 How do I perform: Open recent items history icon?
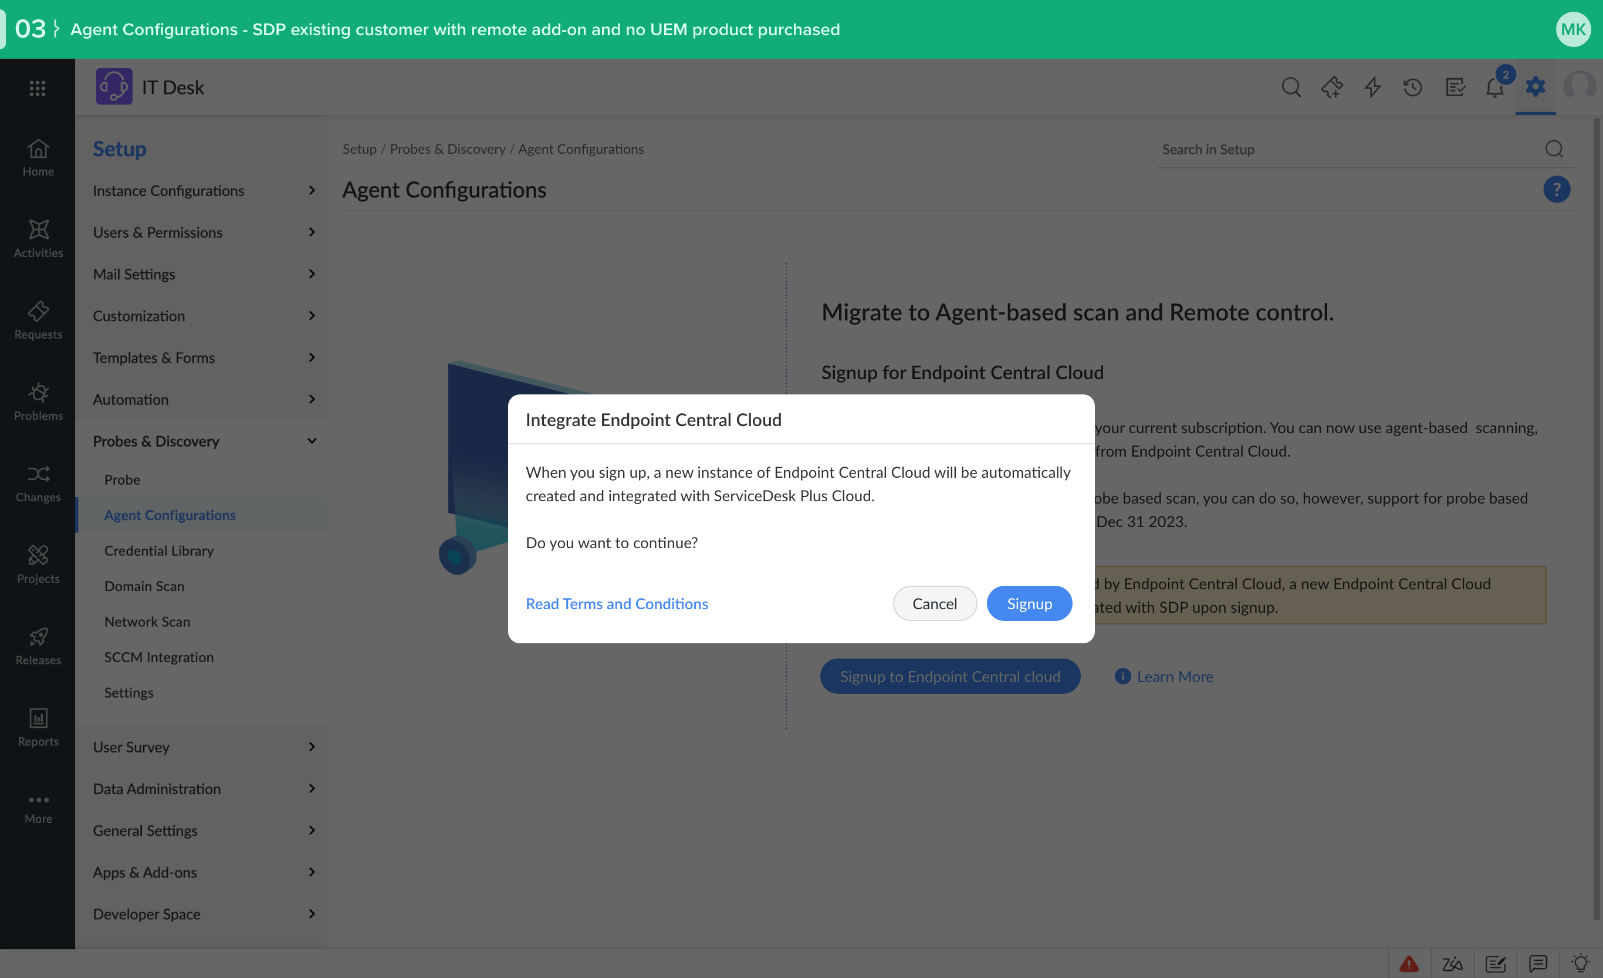[1412, 87]
